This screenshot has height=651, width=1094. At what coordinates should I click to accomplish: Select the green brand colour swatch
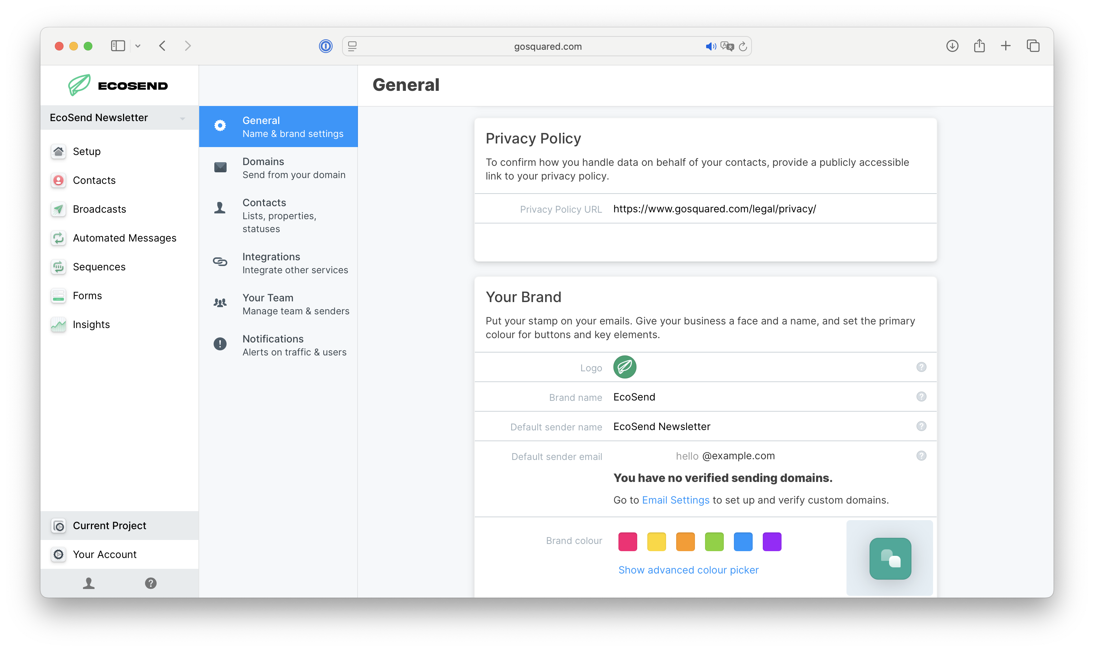coord(714,541)
